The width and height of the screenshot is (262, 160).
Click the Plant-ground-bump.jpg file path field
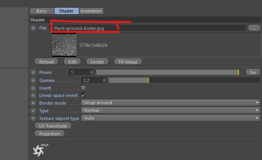click(149, 28)
